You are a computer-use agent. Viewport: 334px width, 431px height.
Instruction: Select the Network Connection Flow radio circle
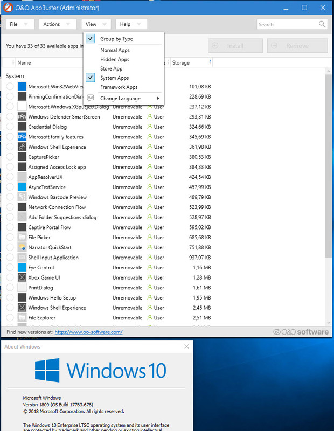[x=10, y=207]
